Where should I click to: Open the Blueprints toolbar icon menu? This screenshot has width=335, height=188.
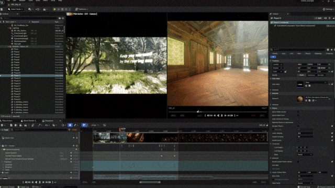[38, 9]
